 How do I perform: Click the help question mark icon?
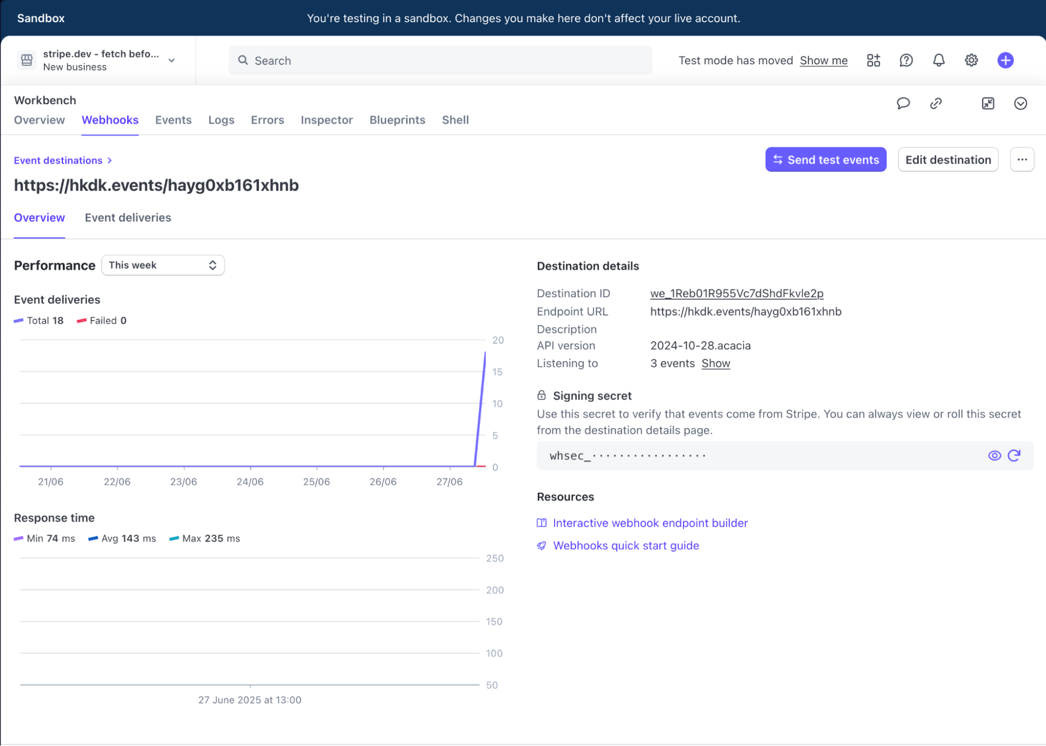pos(906,60)
